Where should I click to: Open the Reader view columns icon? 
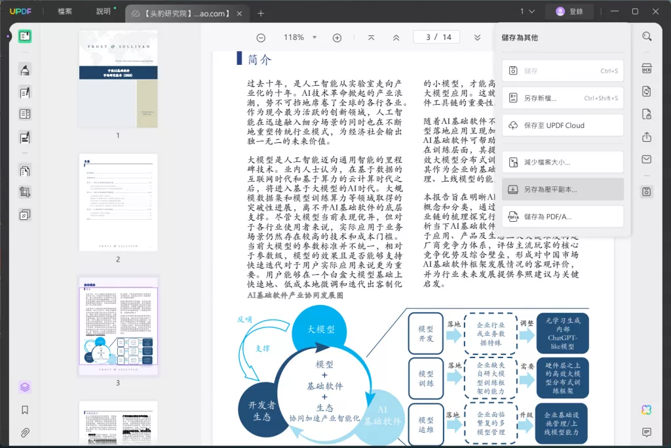[25, 114]
